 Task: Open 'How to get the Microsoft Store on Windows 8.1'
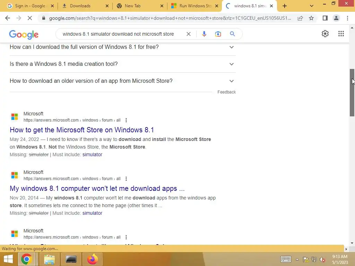(82, 130)
